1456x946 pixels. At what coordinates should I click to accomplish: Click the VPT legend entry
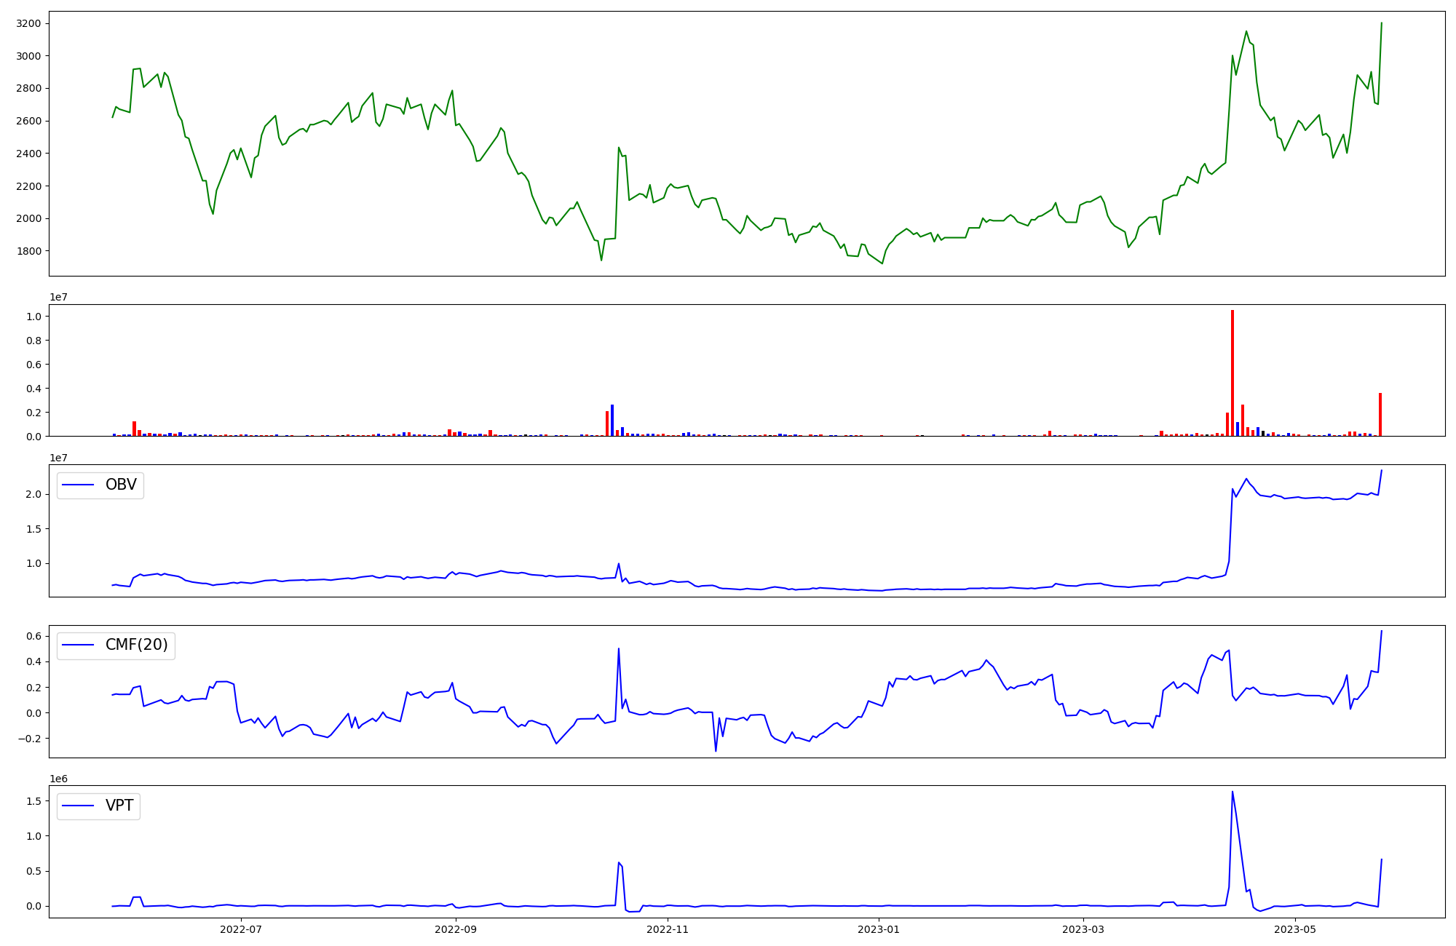119,806
